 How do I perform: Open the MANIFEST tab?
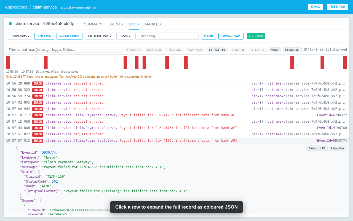coord(154,24)
